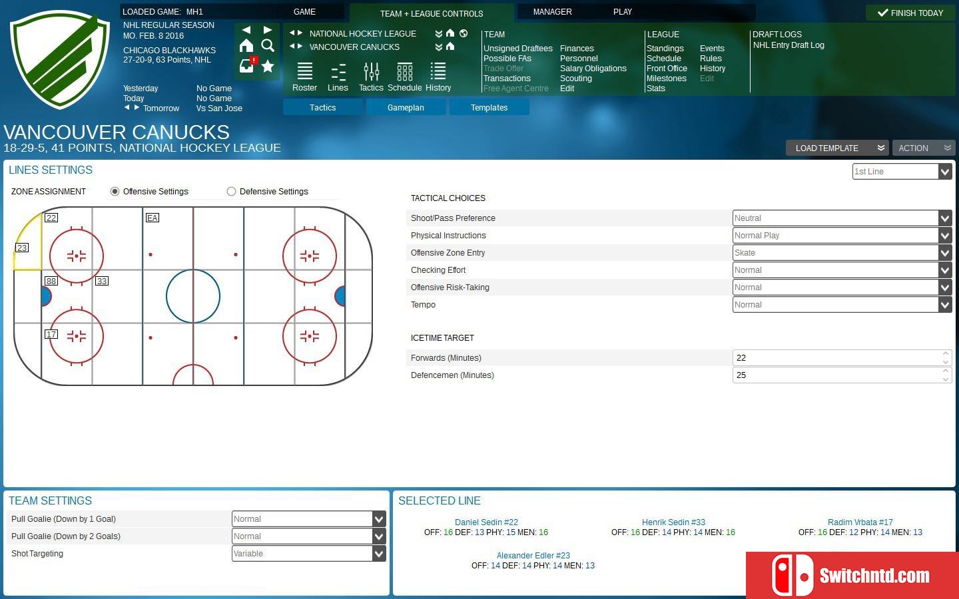Open the 1st Line selector dropdown

click(902, 171)
